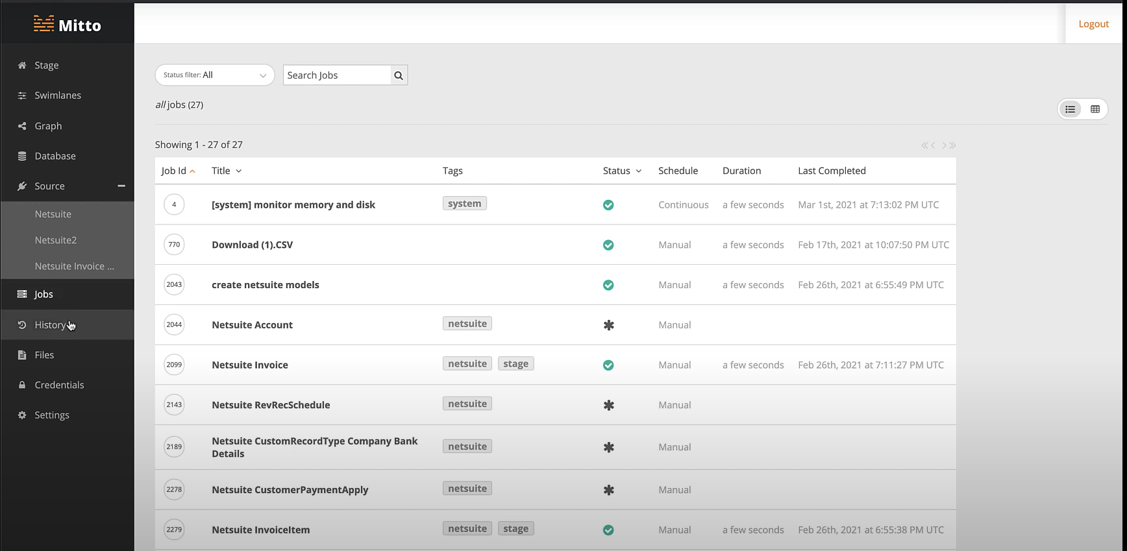Switch to list view icon
Image resolution: width=1127 pixels, height=551 pixels.
click(x=1071, y=109)
